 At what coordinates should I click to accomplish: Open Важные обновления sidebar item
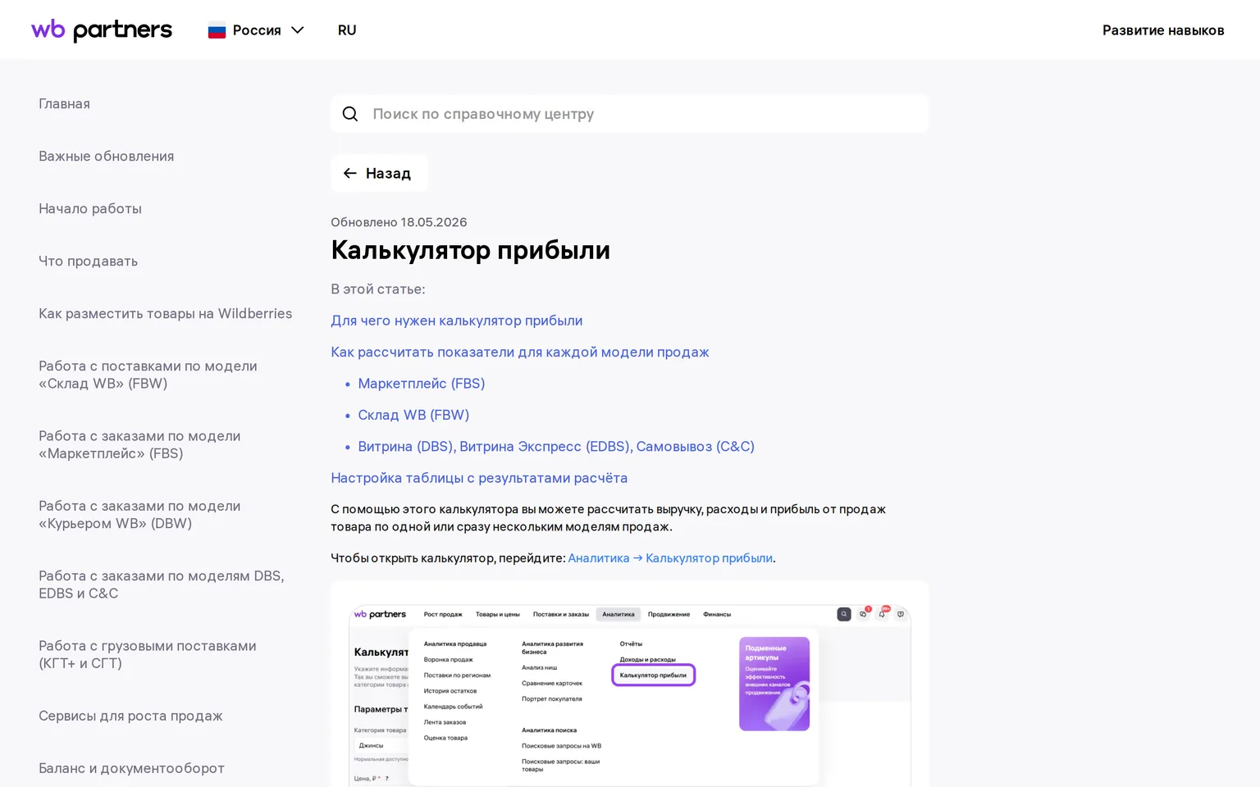pyautogui.click(x=106, y=156)
